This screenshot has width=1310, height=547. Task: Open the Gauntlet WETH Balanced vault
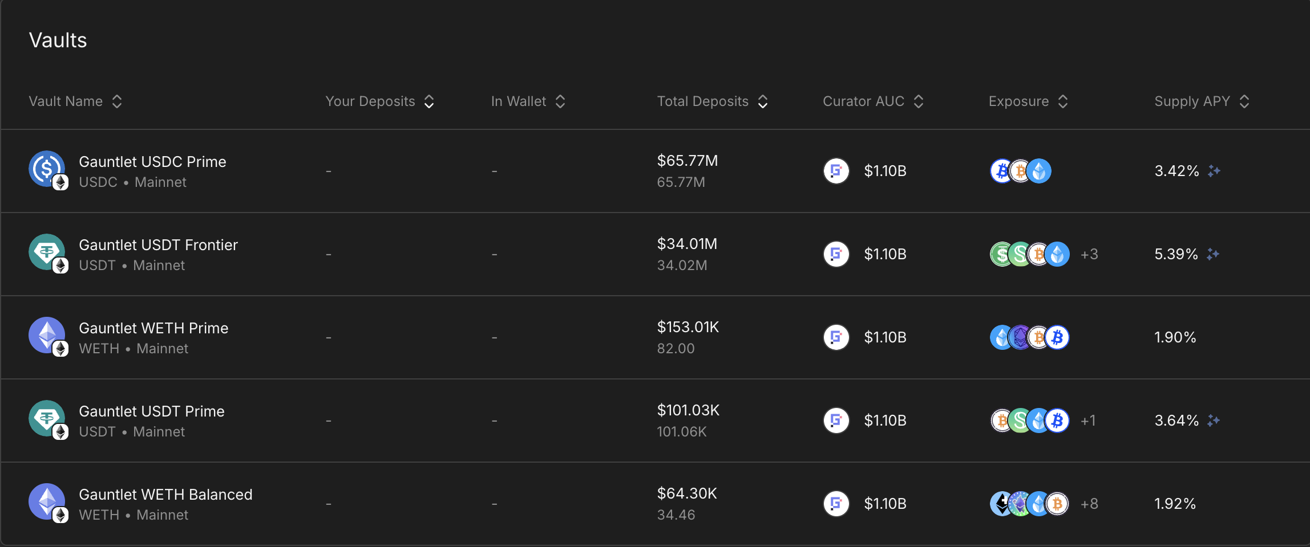coord(165,495)
